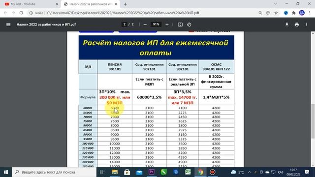Click the address bar file URL
The height and width of the screenshot is (177, 315).
point(123,13)
